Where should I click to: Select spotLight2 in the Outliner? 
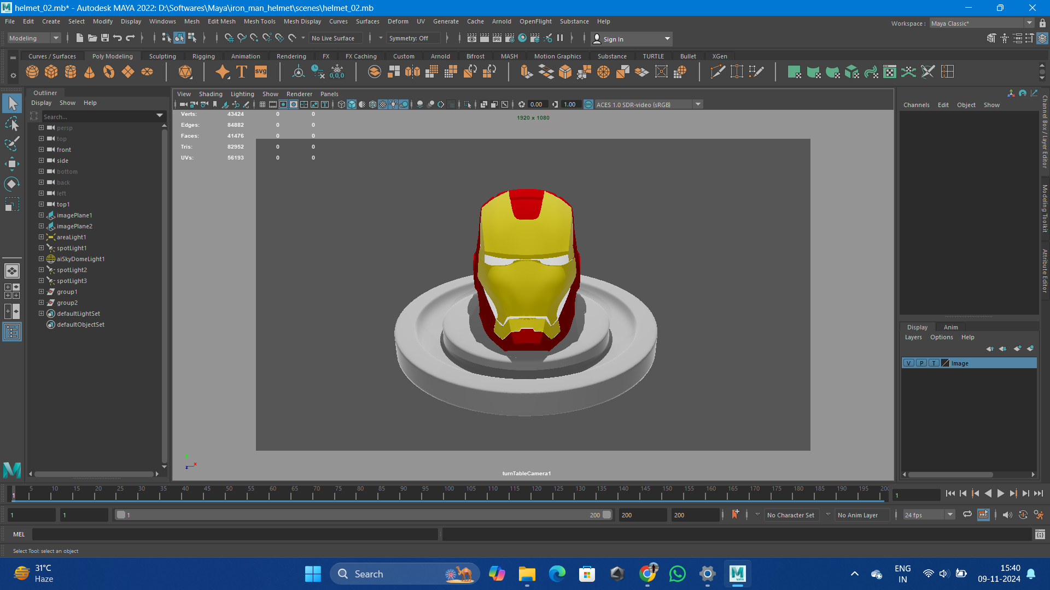click(72, 270)
